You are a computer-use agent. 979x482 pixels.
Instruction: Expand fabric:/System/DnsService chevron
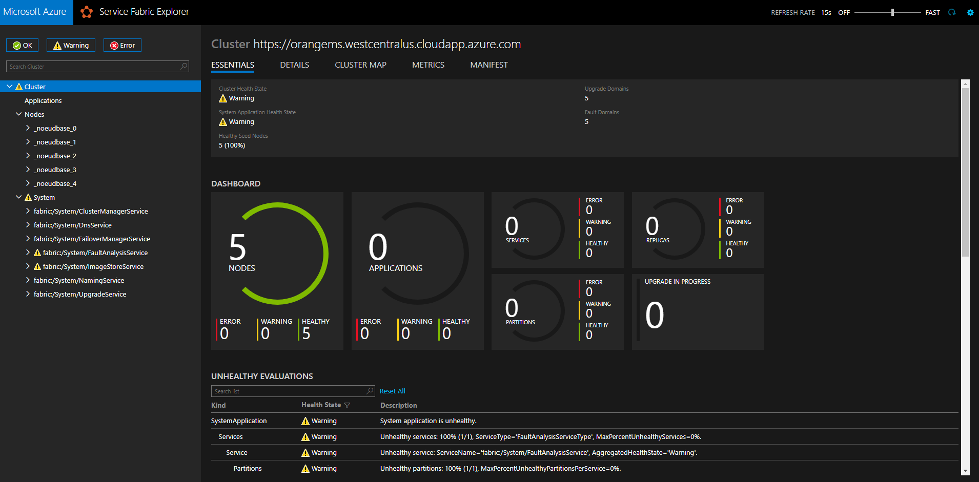[28, 225]
